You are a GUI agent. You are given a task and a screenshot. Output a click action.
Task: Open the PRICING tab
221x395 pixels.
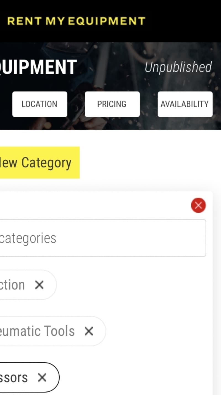[112, 104]
